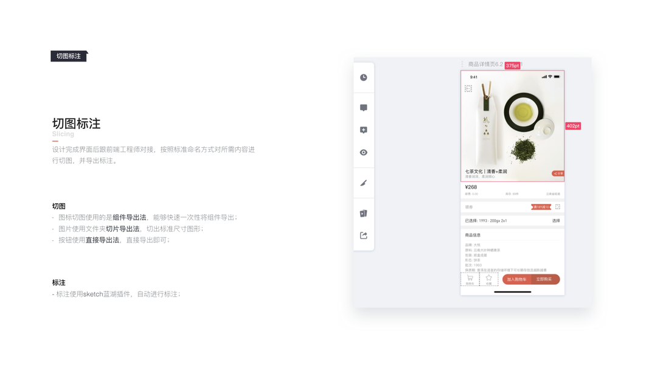This screenshot has height=365, width=649.
Task: Click the product title 七茶文化 | 清香+柔润
Action: point(486,172)
